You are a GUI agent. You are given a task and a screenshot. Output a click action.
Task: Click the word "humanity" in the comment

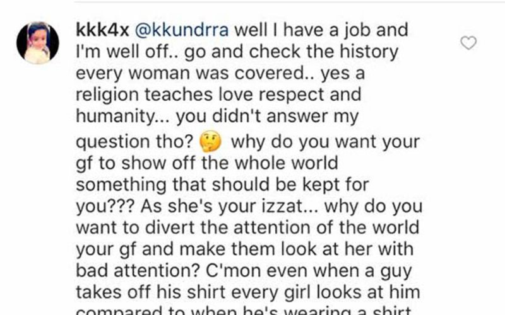coord(116,117)
